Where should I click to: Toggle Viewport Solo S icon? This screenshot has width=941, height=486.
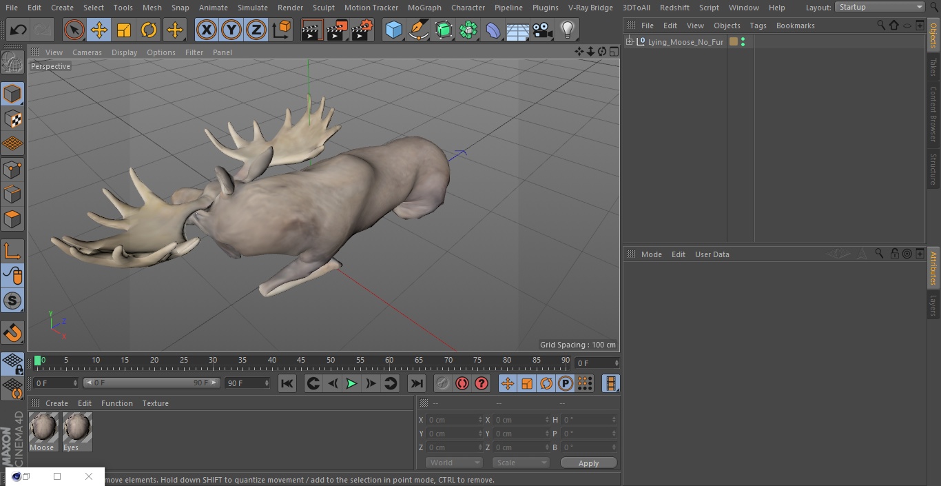tap(12, 301)
